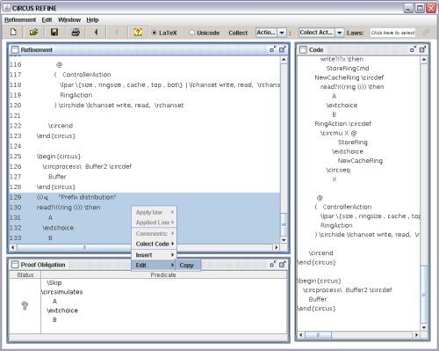Click Code panel scroll right arrow
The image size is (439, 351).
[416, 334]
